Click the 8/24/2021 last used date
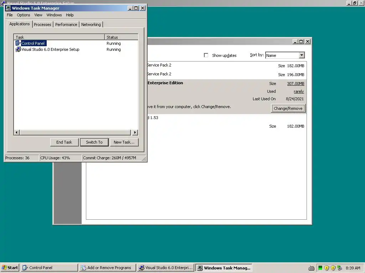Image resolution: width=365 pixels, height=273 pixels. point(295,99)
